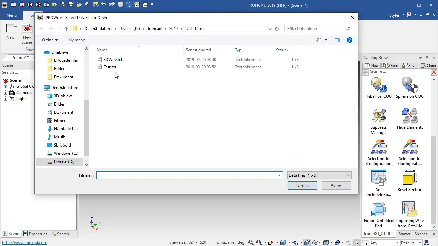The height and width of the screenshot is (246, 438).
Task: Click the Sphere on COG catalog icon
Action: pos(410,85)
